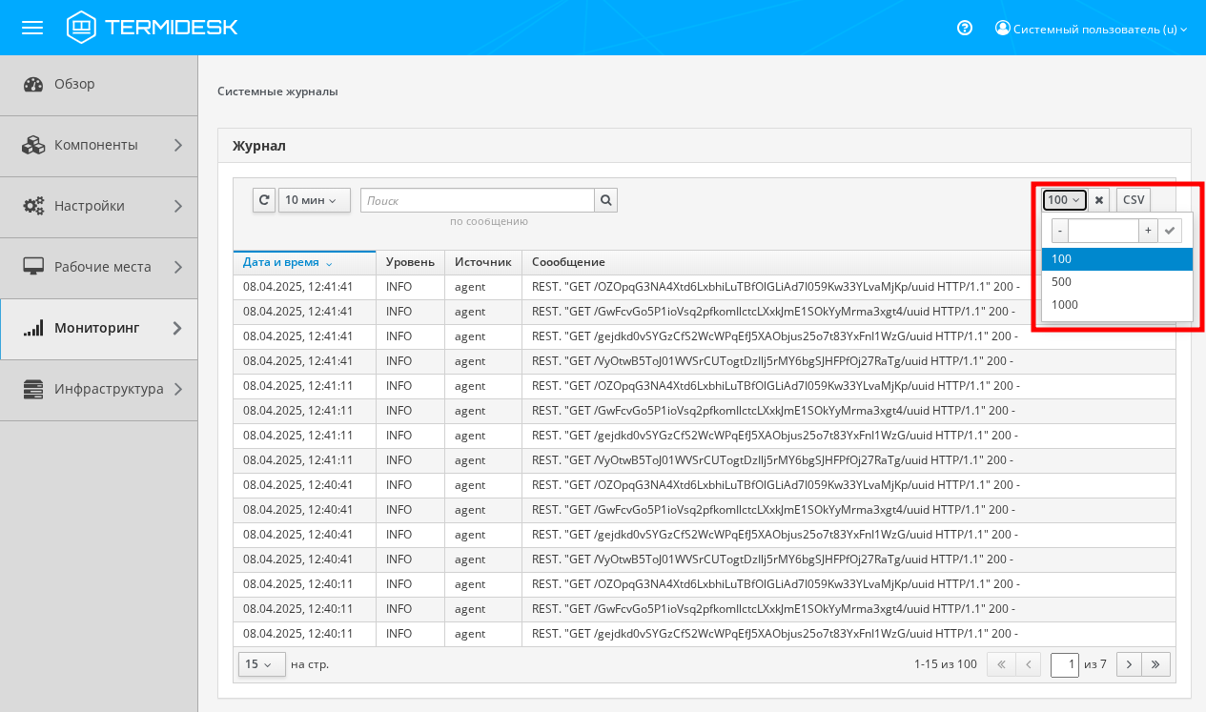Clear the record limit with the x icon
Viewport: 1206px width, 712px height.
(1099, 200)
